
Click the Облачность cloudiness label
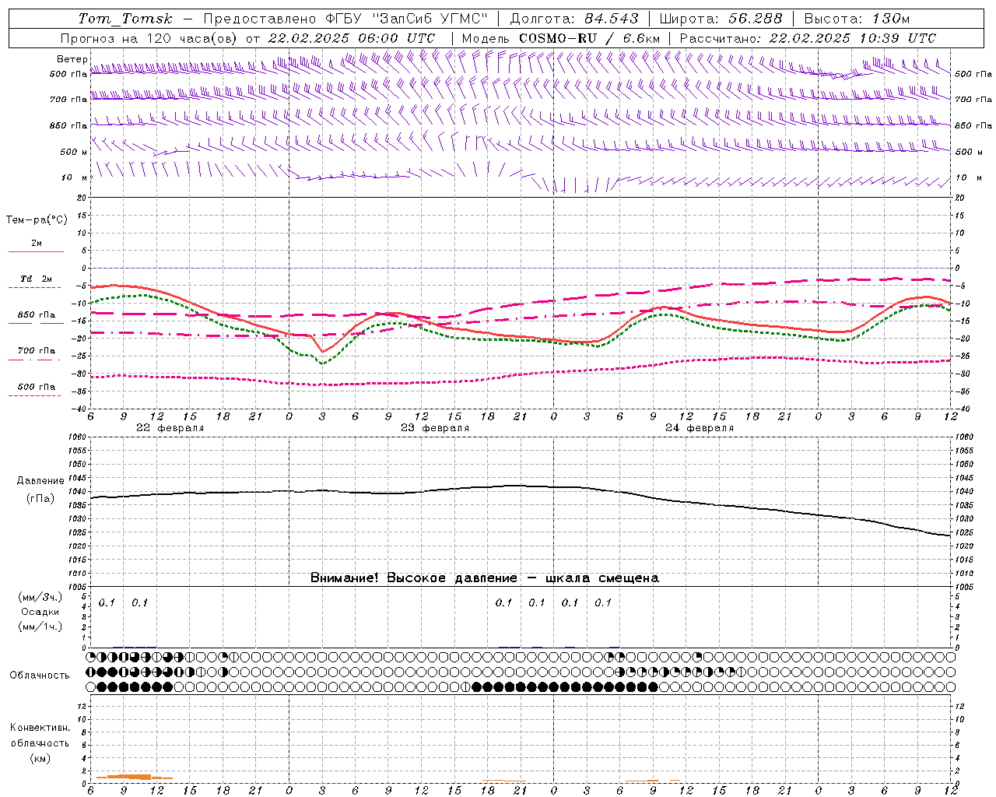point(40,675)
